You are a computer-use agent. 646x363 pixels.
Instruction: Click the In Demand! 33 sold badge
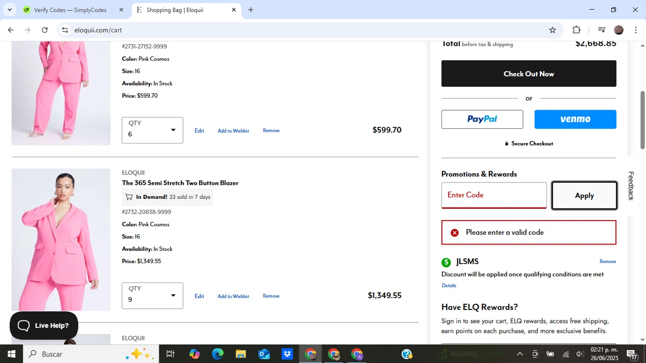168,197
